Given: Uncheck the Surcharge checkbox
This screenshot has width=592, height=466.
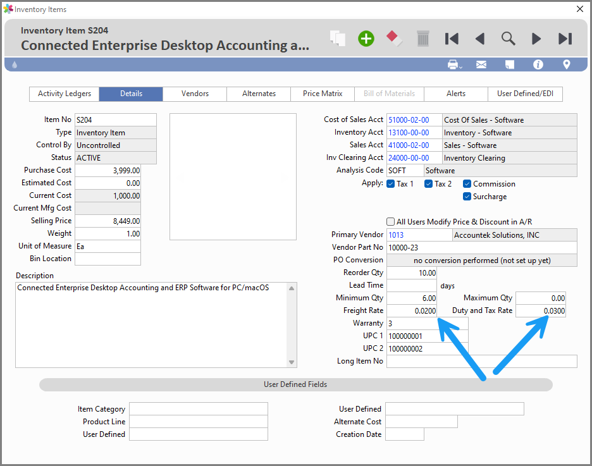Looking at the screenshot, I should pyautogui.click(x=467, y=197).
